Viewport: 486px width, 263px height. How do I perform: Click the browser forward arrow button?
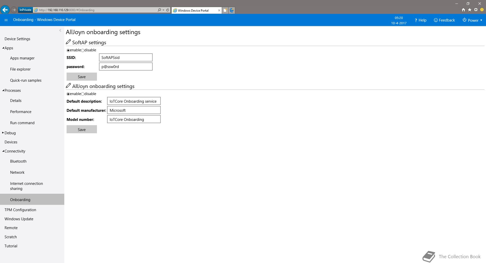tap(14, 10)
